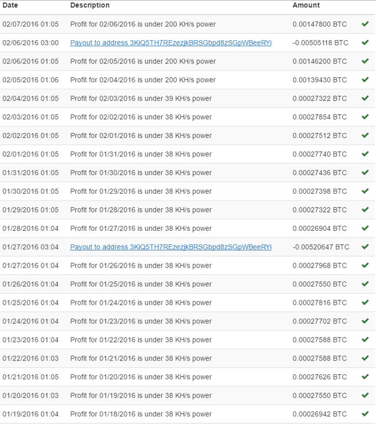Image resolution: width=376 pixels, height=424 pixels.
Task: Select date cell 01/25/2016 01:04
Action: (30, 303)
